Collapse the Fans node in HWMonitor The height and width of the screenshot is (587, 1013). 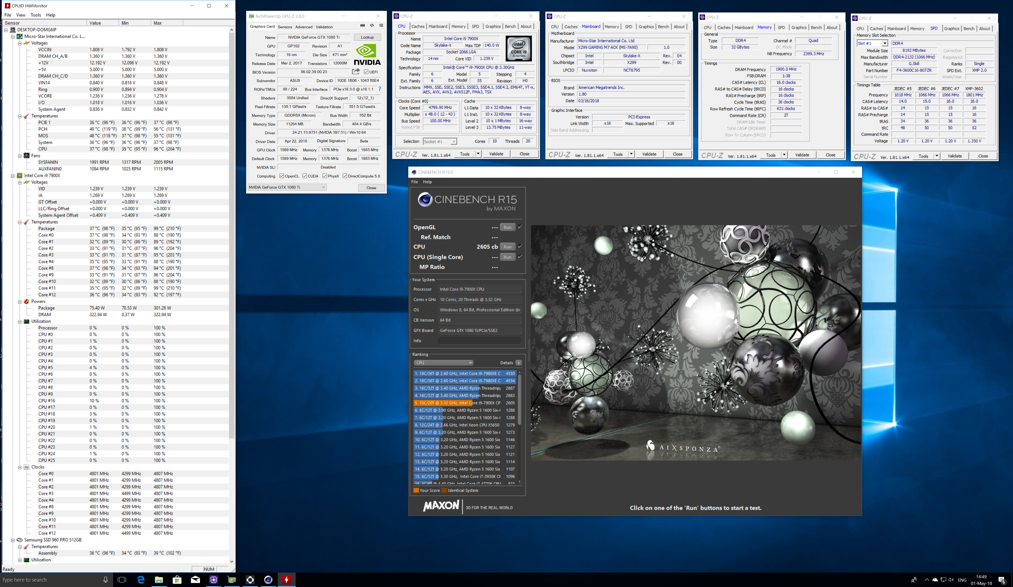click(x=20, y=156)
